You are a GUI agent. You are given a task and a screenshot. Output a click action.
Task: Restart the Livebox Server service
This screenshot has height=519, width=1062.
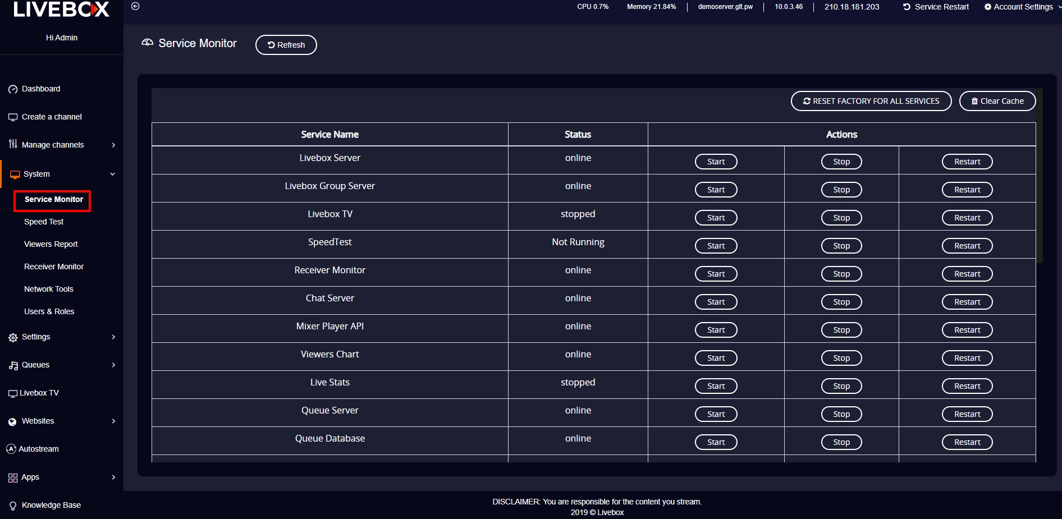point(967,162)
